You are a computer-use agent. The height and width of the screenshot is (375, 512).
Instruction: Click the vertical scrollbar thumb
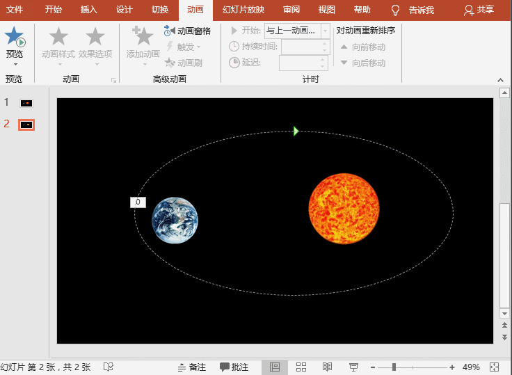(x=505, y=255)
